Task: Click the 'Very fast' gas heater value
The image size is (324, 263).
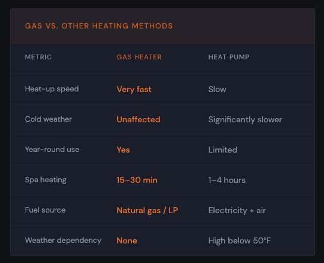Action: (134, 90)
